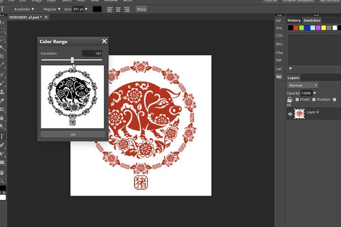This screenshot has width=341, height=227.
Task: Click the Fuzziness slider handle
Action: (x=72, y=60)
